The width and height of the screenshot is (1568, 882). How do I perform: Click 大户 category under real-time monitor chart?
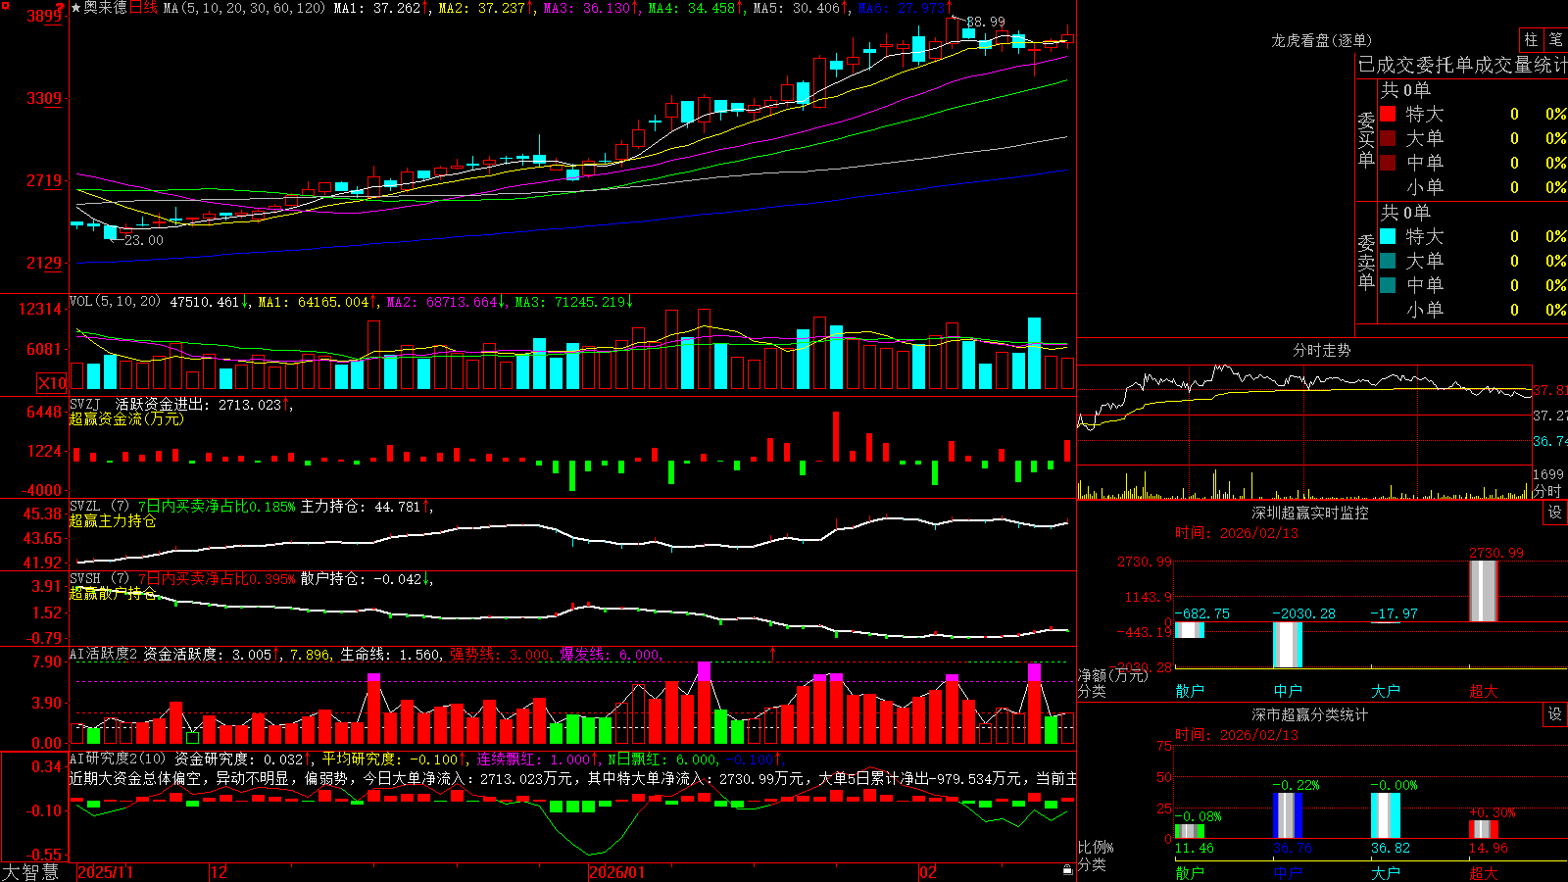click(x=1386, y=691)
